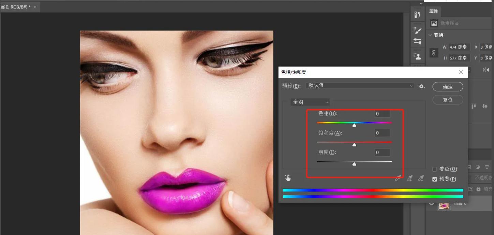Viewport: 494px width, 235px height.
Task: Click the 明度 Lightness value field
Action: tap(382, 152)
